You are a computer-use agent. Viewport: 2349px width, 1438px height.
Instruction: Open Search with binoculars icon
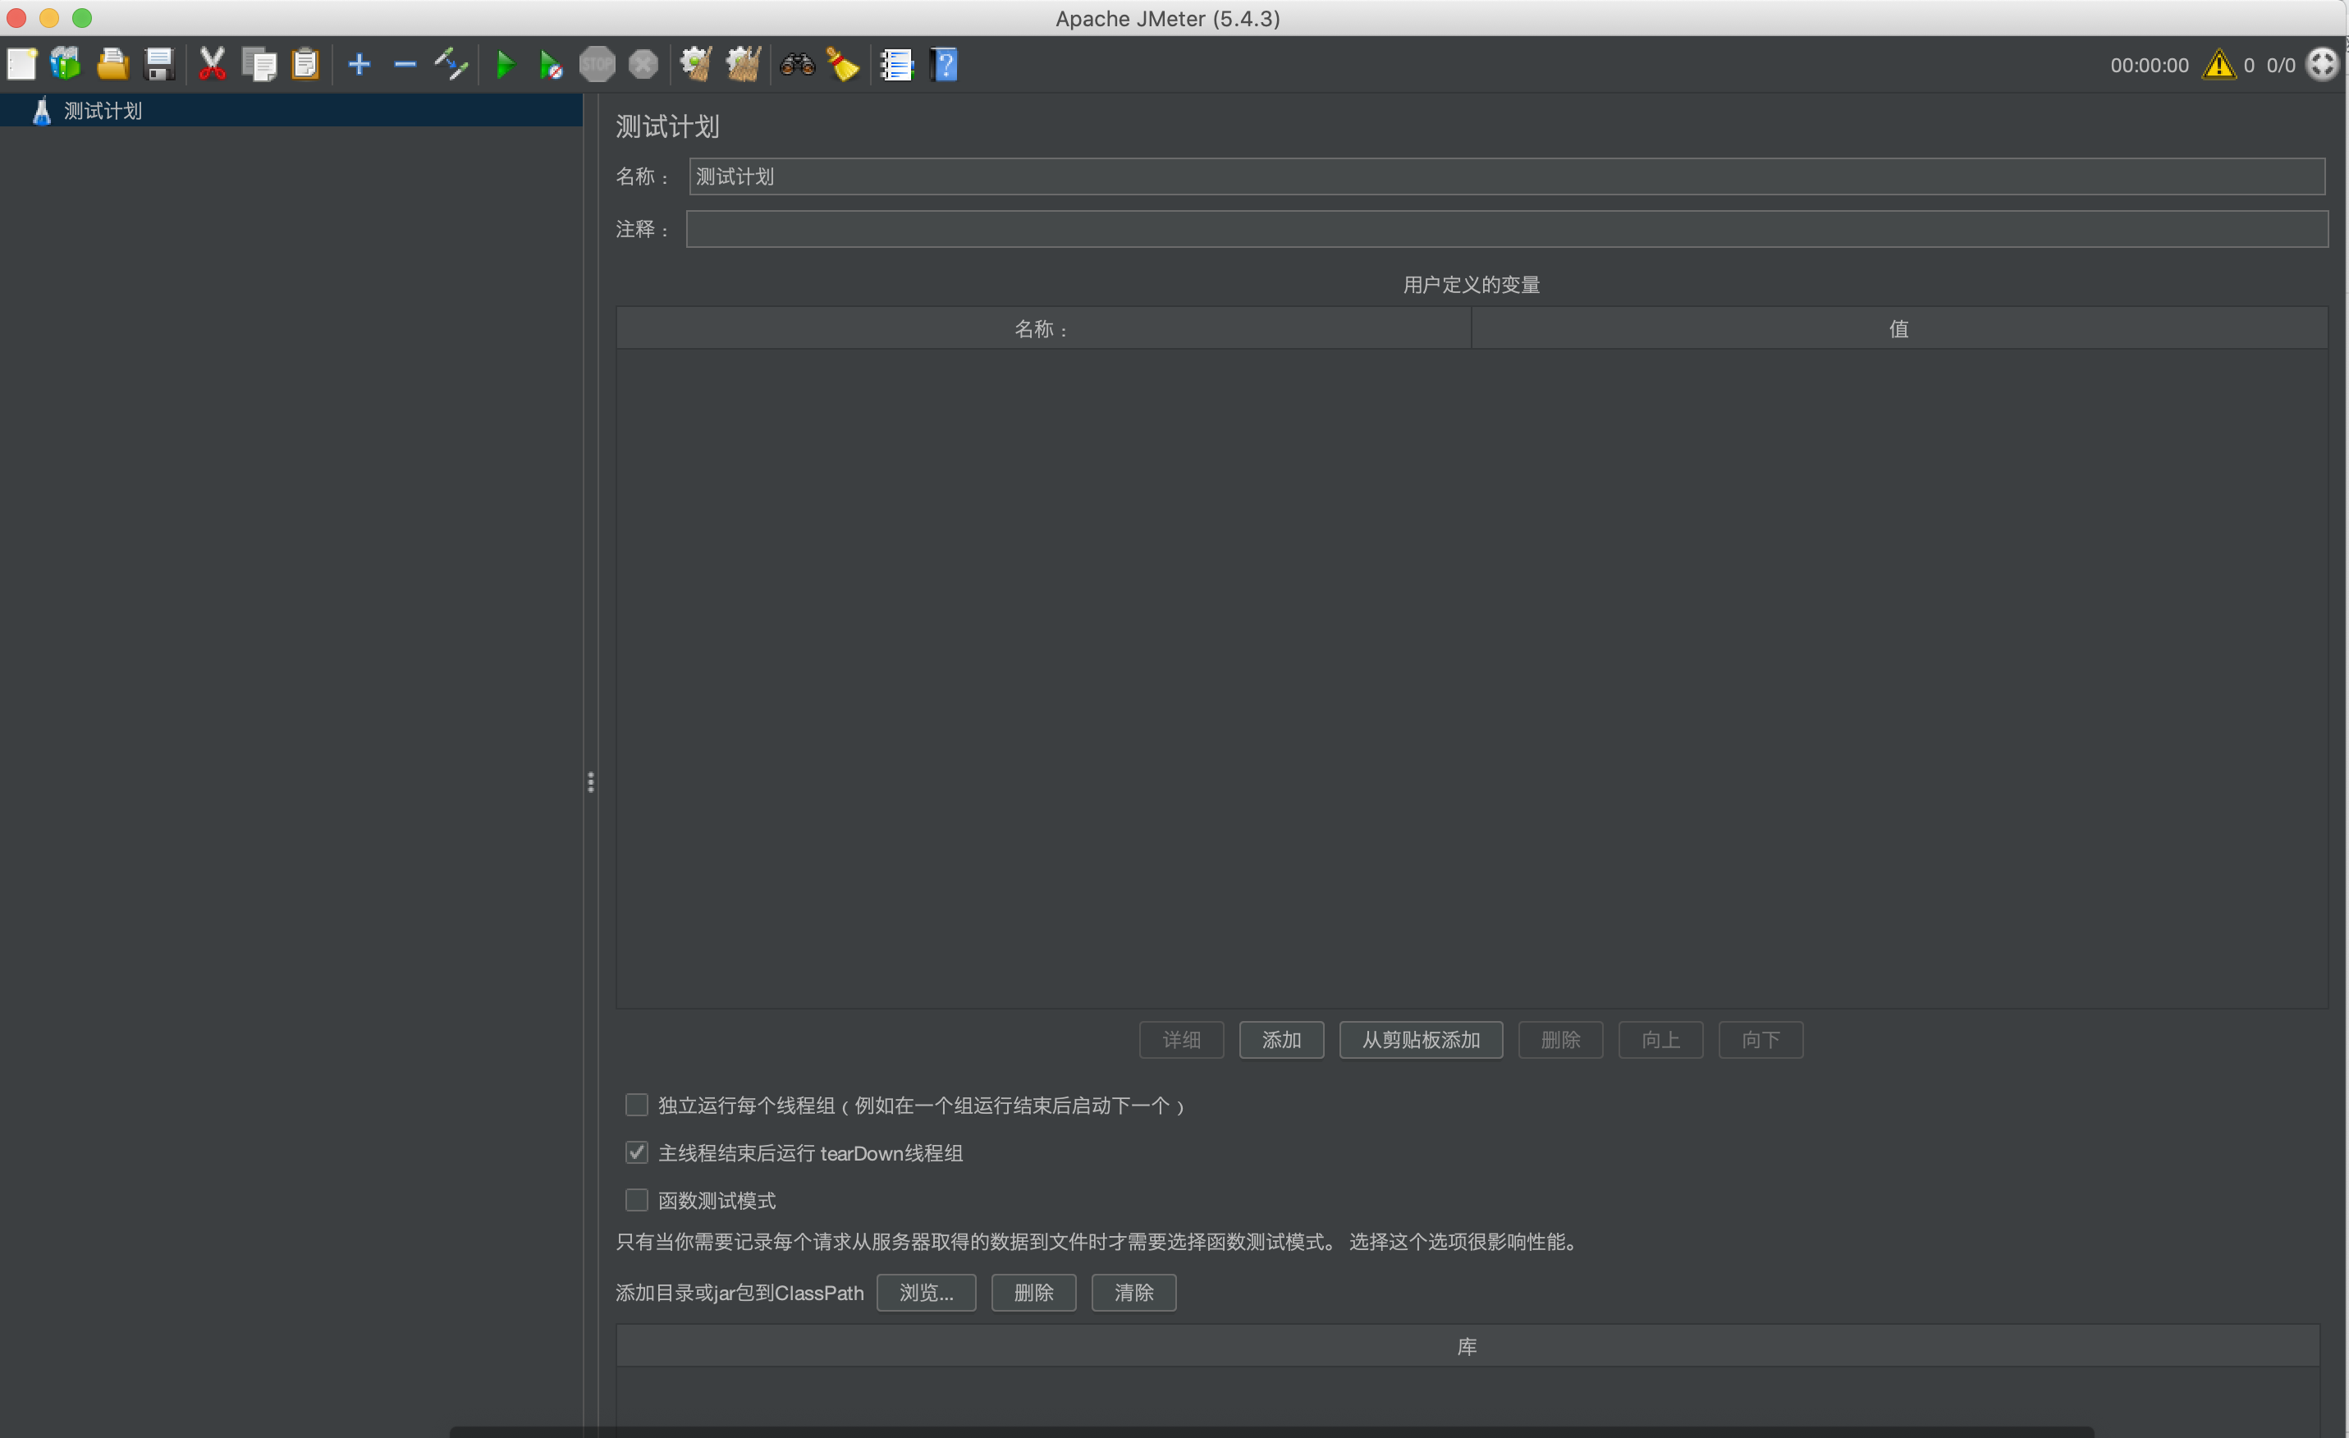point(797,65)
